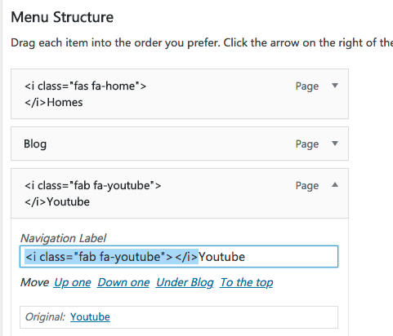Open the Original Youtube page link
393x336 pixels.
tap(90, 317)
